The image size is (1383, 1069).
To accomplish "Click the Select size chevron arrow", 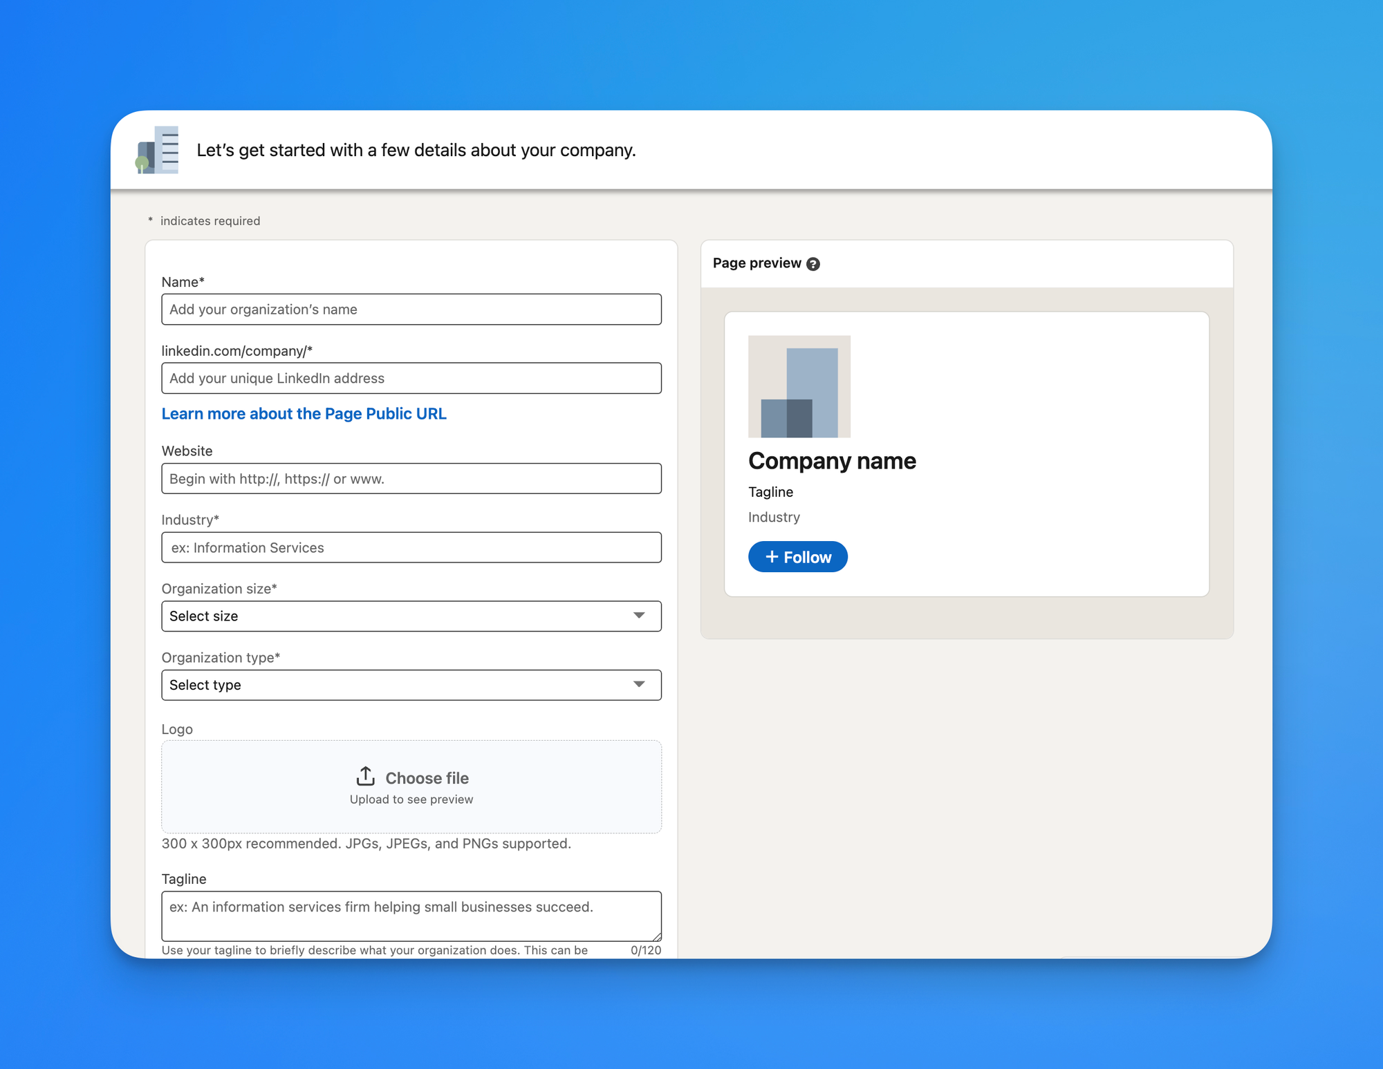I will pyautogui.click(x=638, y=616).
